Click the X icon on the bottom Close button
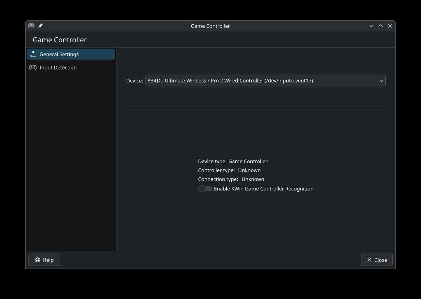Viewport: 421px width, 299px height. click(369, 260)
